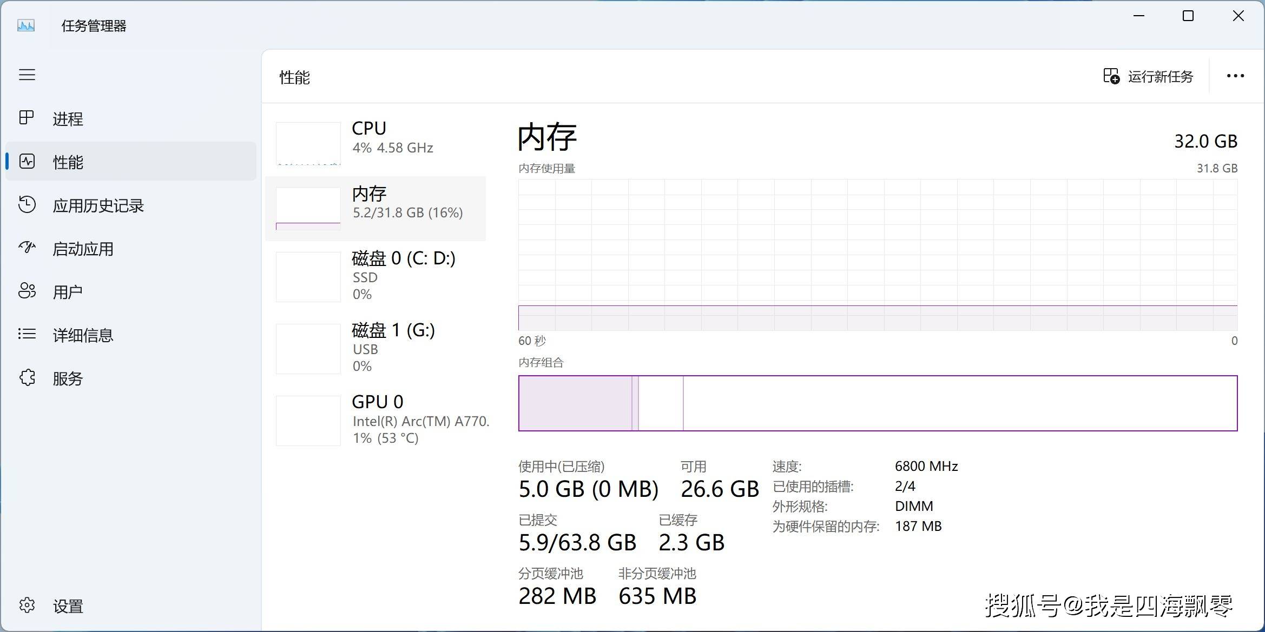This screenshot has width=1265, height=632.
Task: Click the 32.0 GB total memory text
Action: pyautogui.click(x=1205, y=141)
